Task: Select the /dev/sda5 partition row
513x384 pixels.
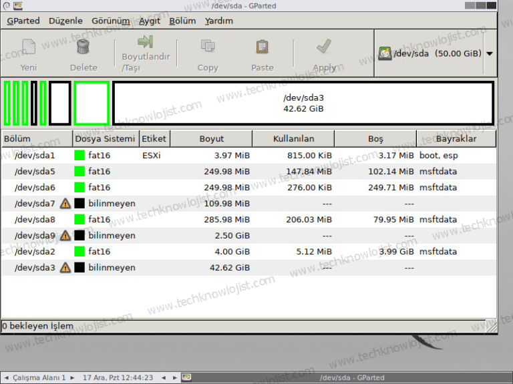Action: coord(248,172)
